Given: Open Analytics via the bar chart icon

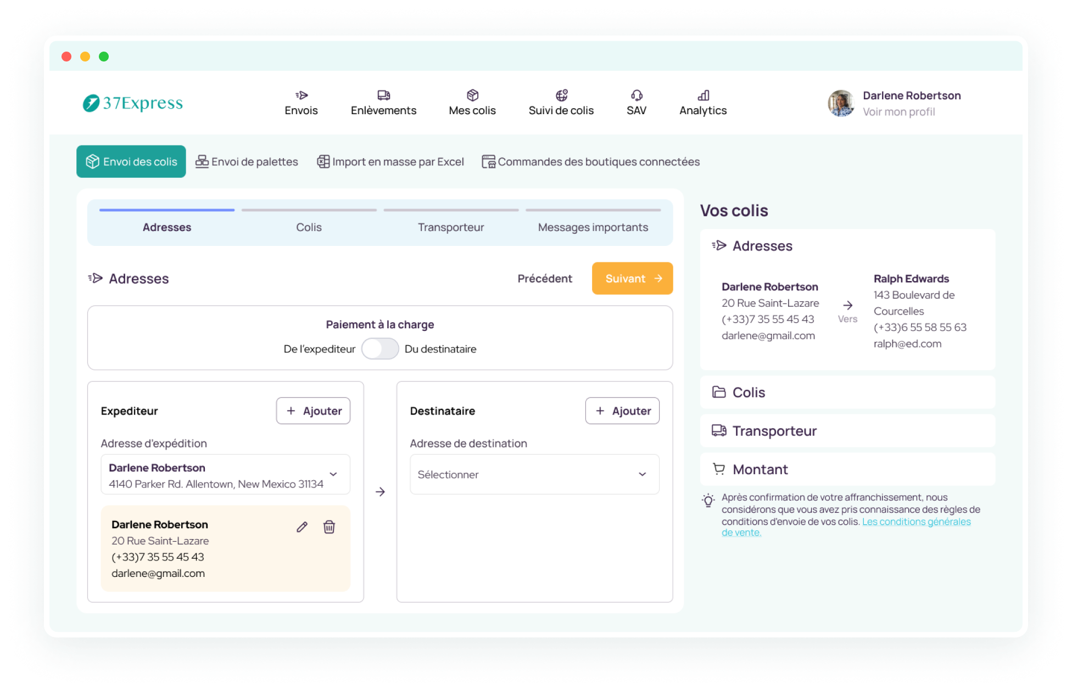Looking at the screenshot, I should 703,96.
